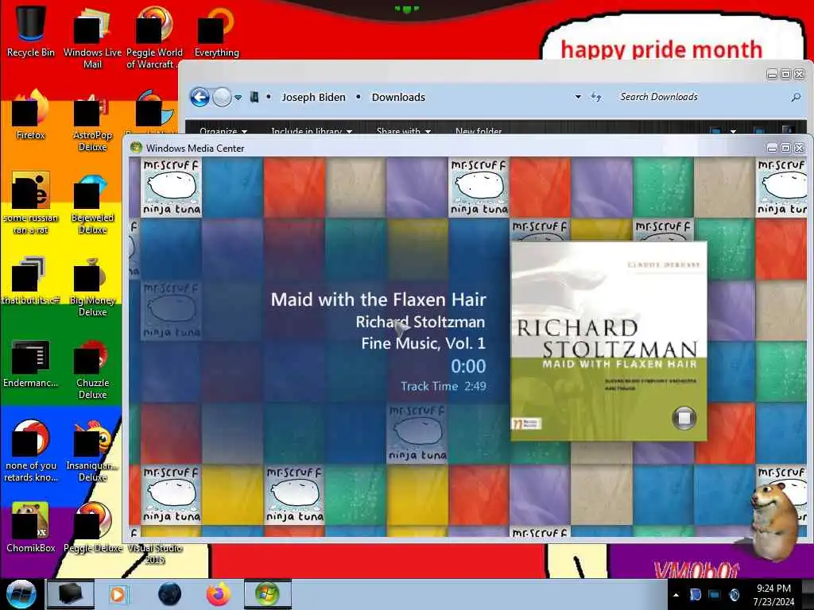Open Windows Media Player from taskbar
This screenshot has width=814, height=610.
point(118,594)
